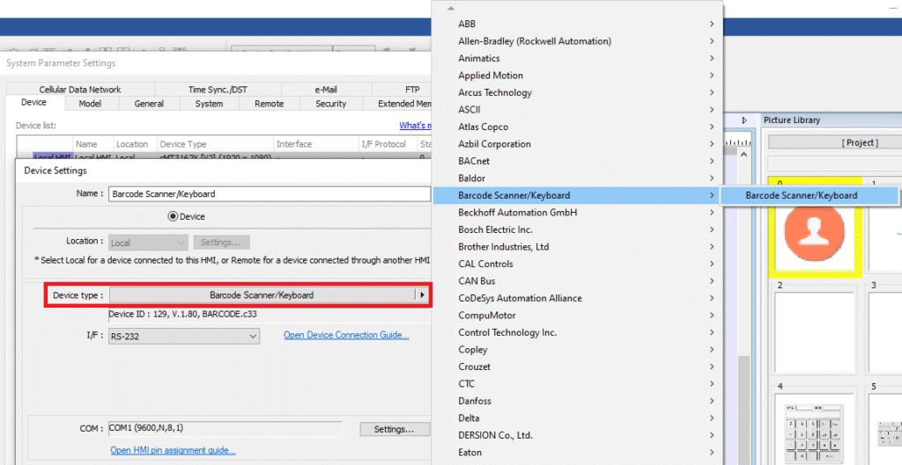Select Delta menu item
The width and height of the screenshot is (902, 465).
tap(577, 418)
